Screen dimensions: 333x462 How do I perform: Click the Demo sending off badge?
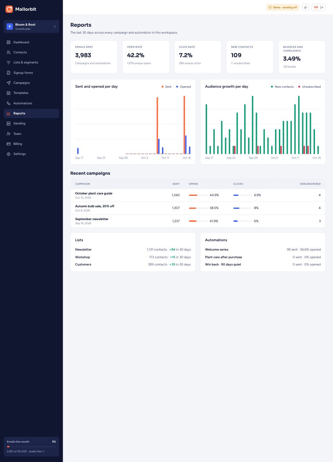[283, 7]
